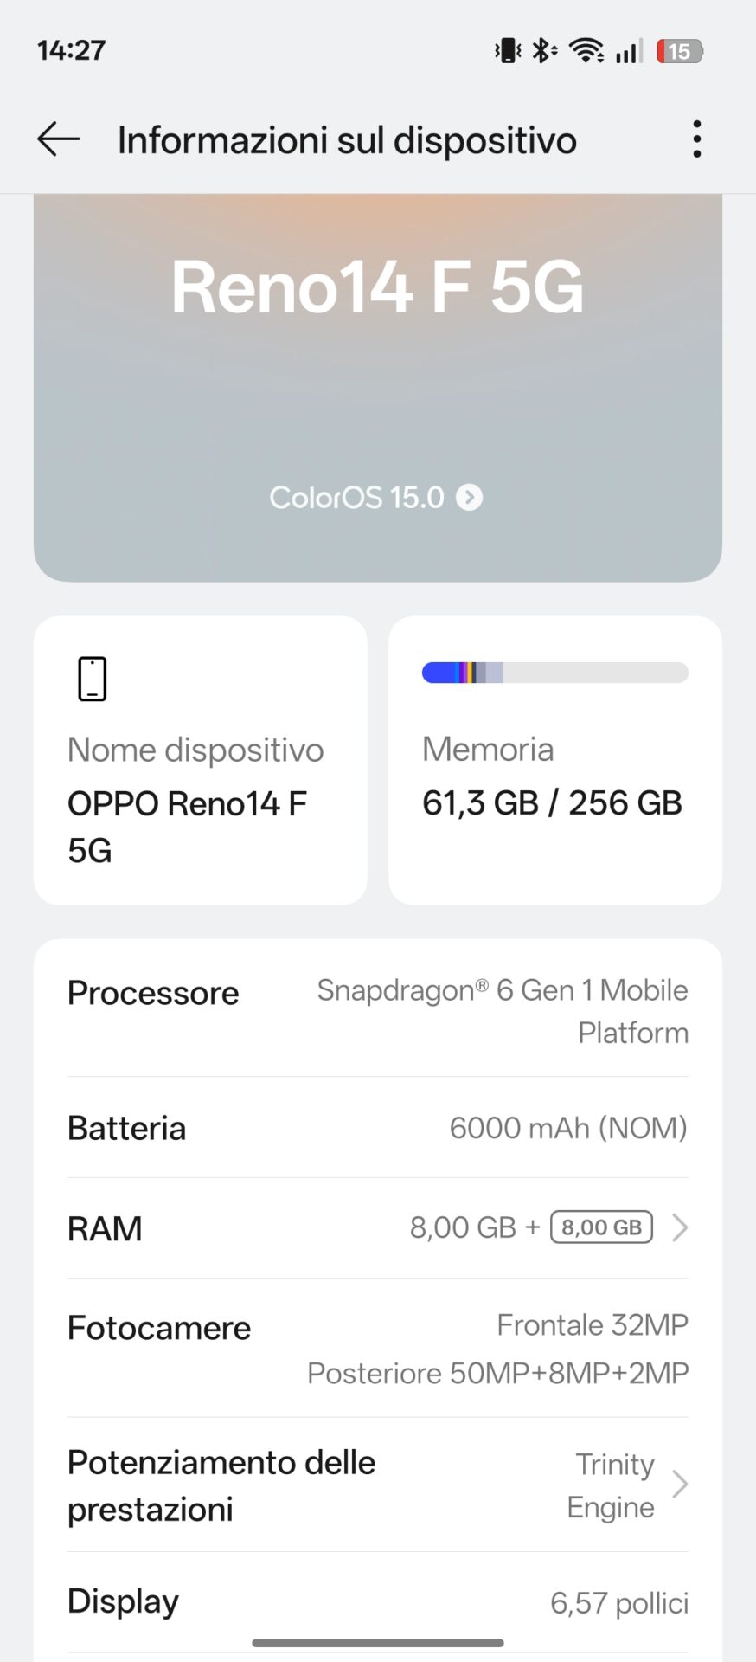Open the three-dot overflow menu

[x=696, y=139]
